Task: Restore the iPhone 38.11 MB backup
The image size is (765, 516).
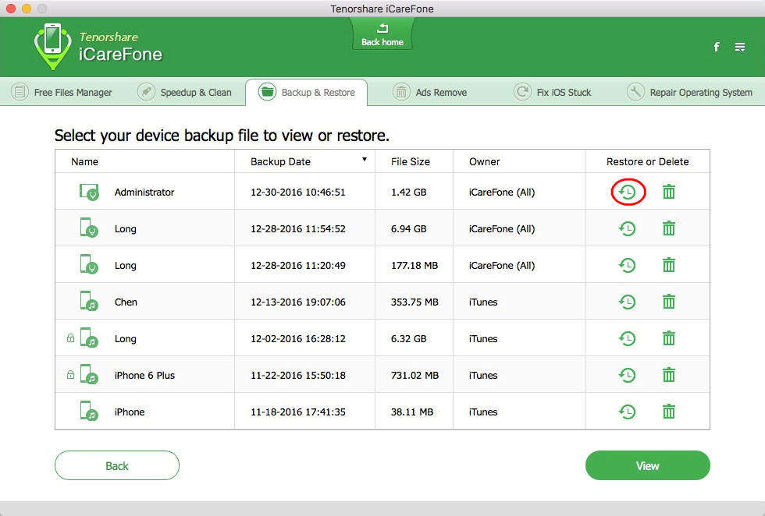Action: click(628, 412)
